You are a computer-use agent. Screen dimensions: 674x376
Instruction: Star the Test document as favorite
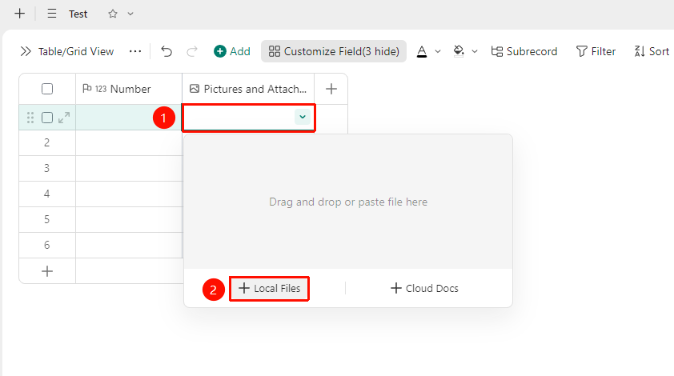point(113,14)
